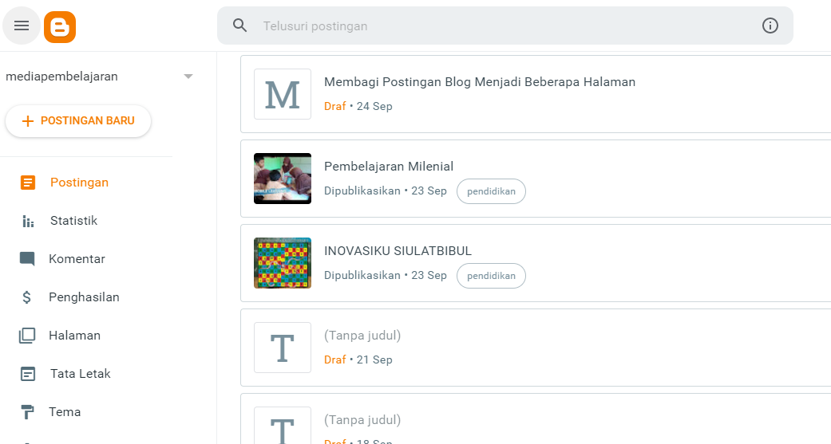This screenshot has width=831, height=444.
Task: Click the Halaman pages icon
Action: 27,336
